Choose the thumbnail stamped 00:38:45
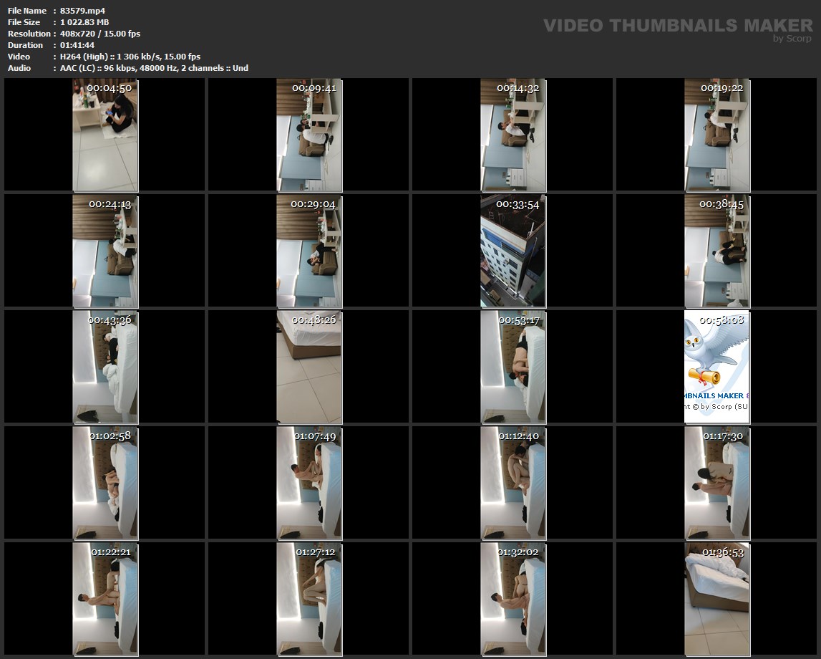This screenshot has height=659, width=821. (716, 251)
